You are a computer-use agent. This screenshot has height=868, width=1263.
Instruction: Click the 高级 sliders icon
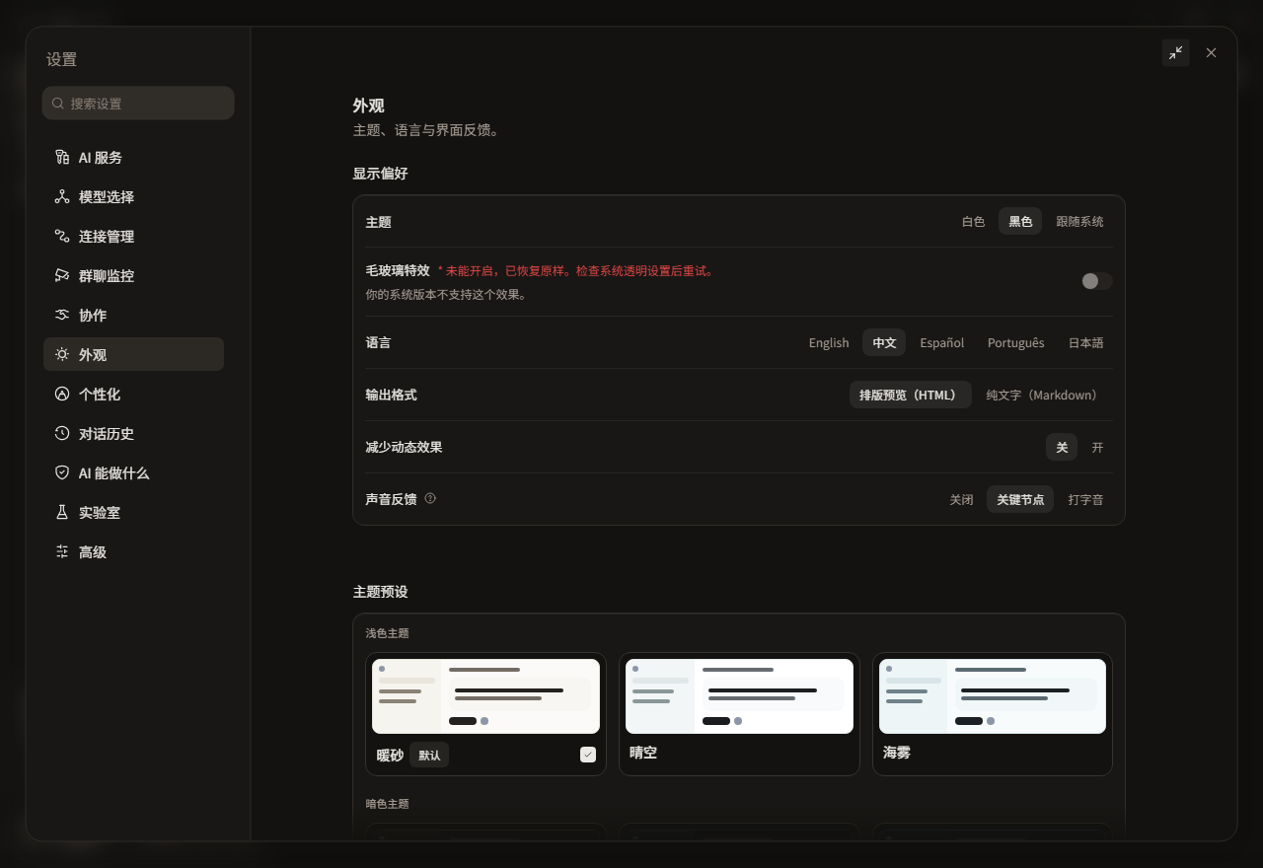point(62,552)
